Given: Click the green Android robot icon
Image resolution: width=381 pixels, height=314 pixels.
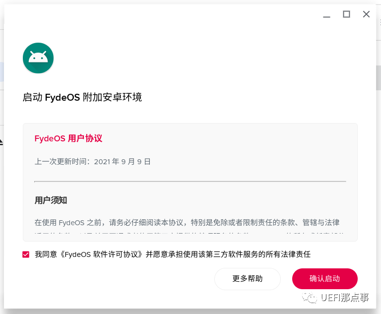Looking at the screenshot, I should 38,58.
